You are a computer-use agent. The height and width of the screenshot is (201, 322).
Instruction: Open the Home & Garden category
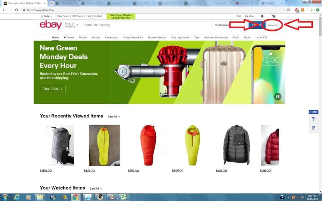click(x=157, y=37)
